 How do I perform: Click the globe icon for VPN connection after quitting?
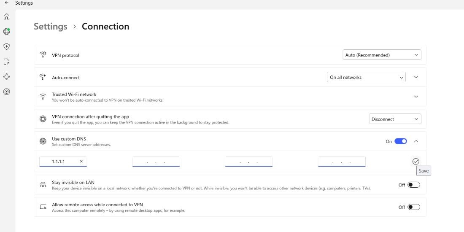coord(43,119)
